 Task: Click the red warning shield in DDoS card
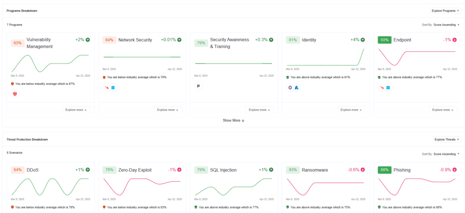[x=12, y=208]
